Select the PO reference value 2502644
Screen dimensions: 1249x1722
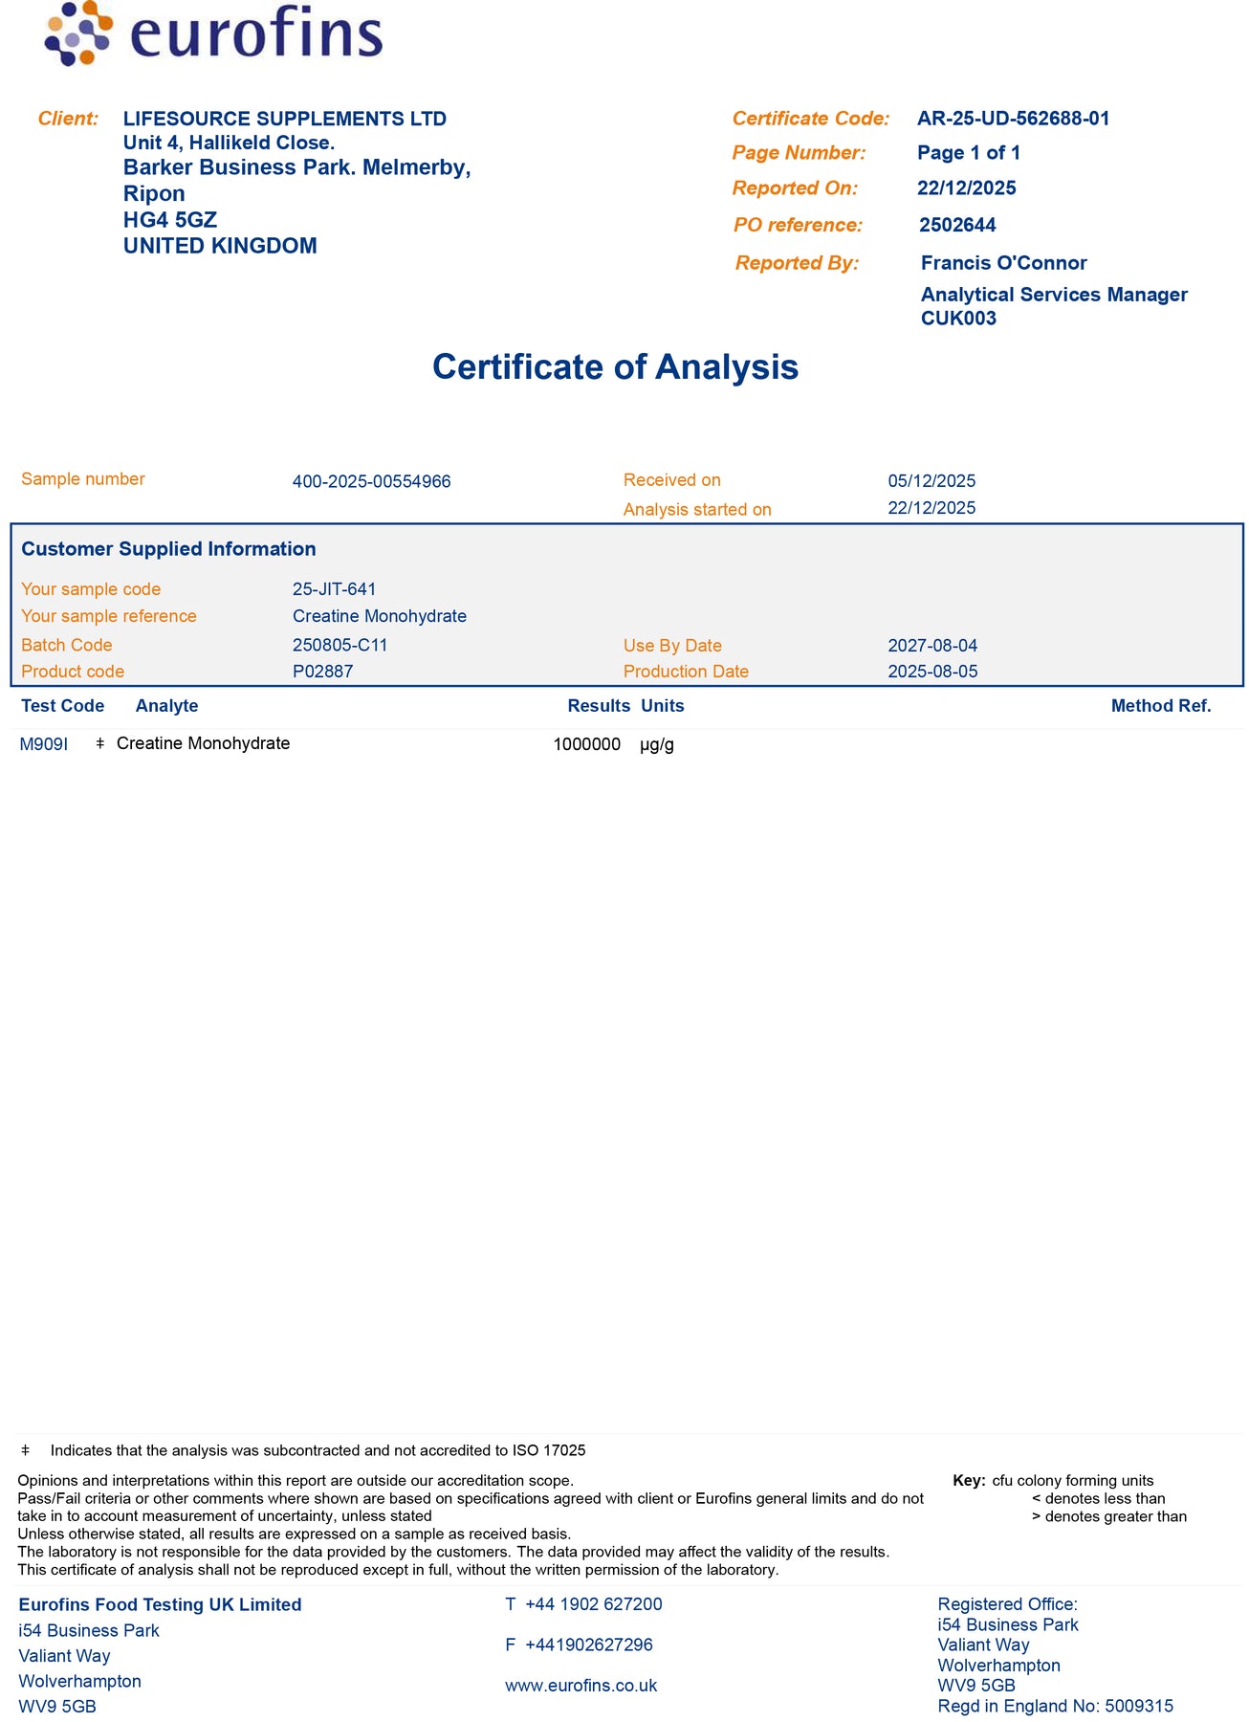pos(957,226)
